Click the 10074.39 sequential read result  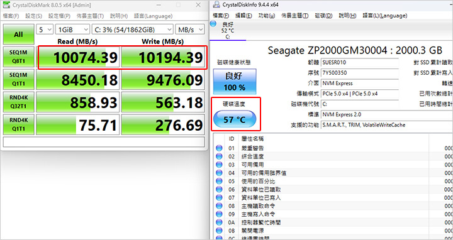(78, 57)
